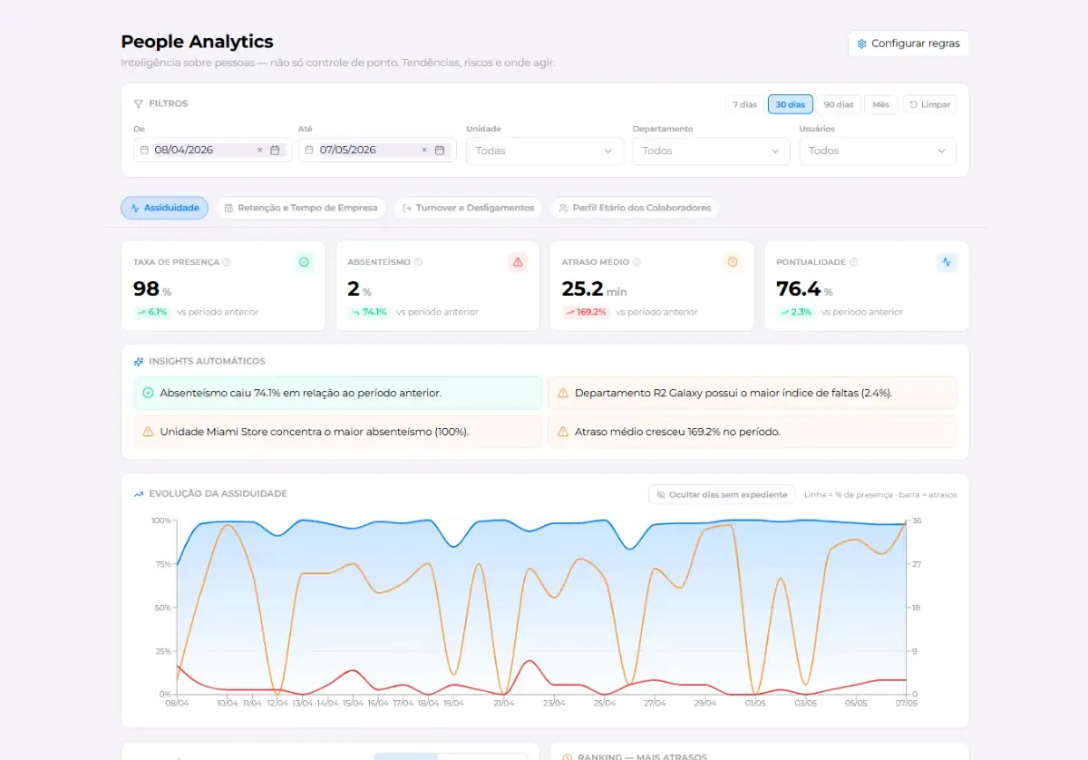Open the calendar picker in the Até field

(440, 150)
